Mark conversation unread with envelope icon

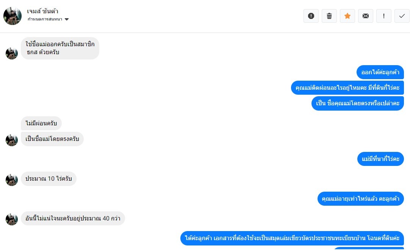[366, 16]
